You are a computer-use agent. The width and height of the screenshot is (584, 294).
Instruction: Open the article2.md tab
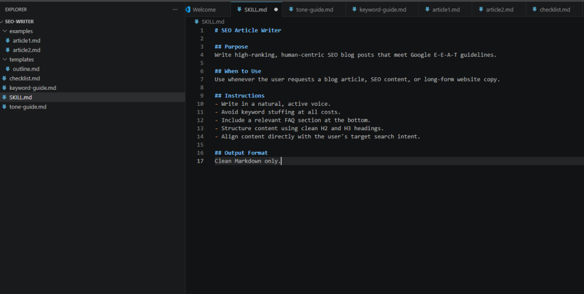click(x=499, y=10)
